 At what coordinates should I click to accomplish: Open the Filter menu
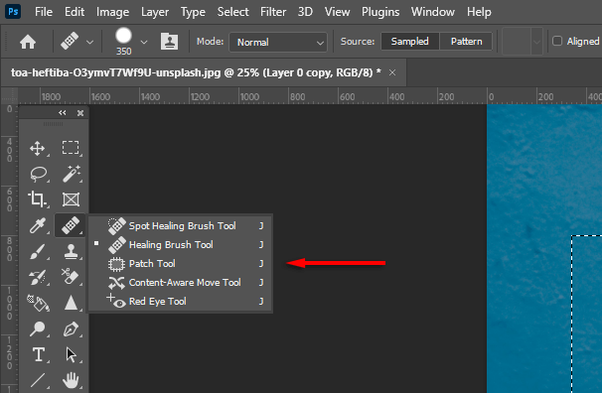tap(273, 12)
